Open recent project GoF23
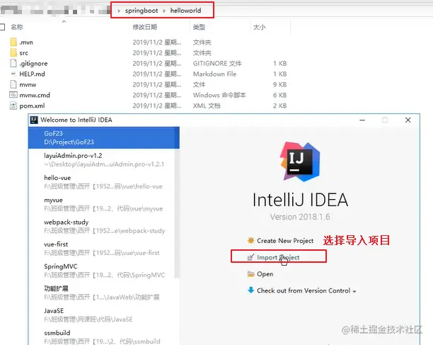 coord(103,137)
